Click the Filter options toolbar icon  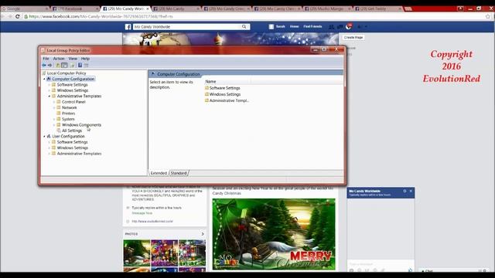point(86,65)
